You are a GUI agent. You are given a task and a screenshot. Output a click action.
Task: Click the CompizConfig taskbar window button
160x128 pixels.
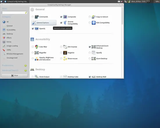pos(16,1)
